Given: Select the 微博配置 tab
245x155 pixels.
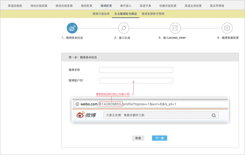Looking at the screenshot, I should point(106,6).
